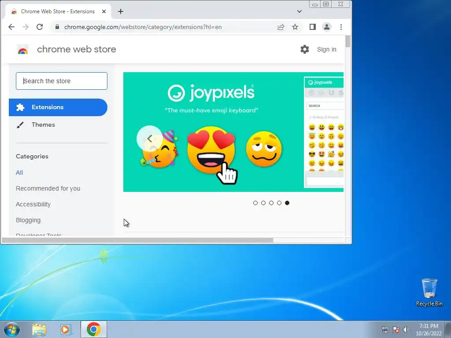Jump to third carousel slide dot
Image resolution: width=451 pixels, height=338 pixels.
pyautogui.click(x=271, y=203)
